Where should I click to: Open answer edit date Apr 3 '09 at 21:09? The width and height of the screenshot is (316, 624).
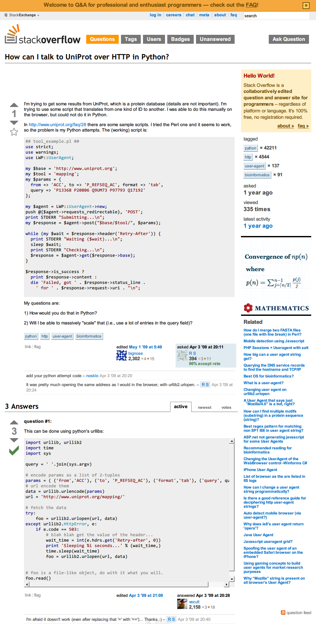[146, 595]
